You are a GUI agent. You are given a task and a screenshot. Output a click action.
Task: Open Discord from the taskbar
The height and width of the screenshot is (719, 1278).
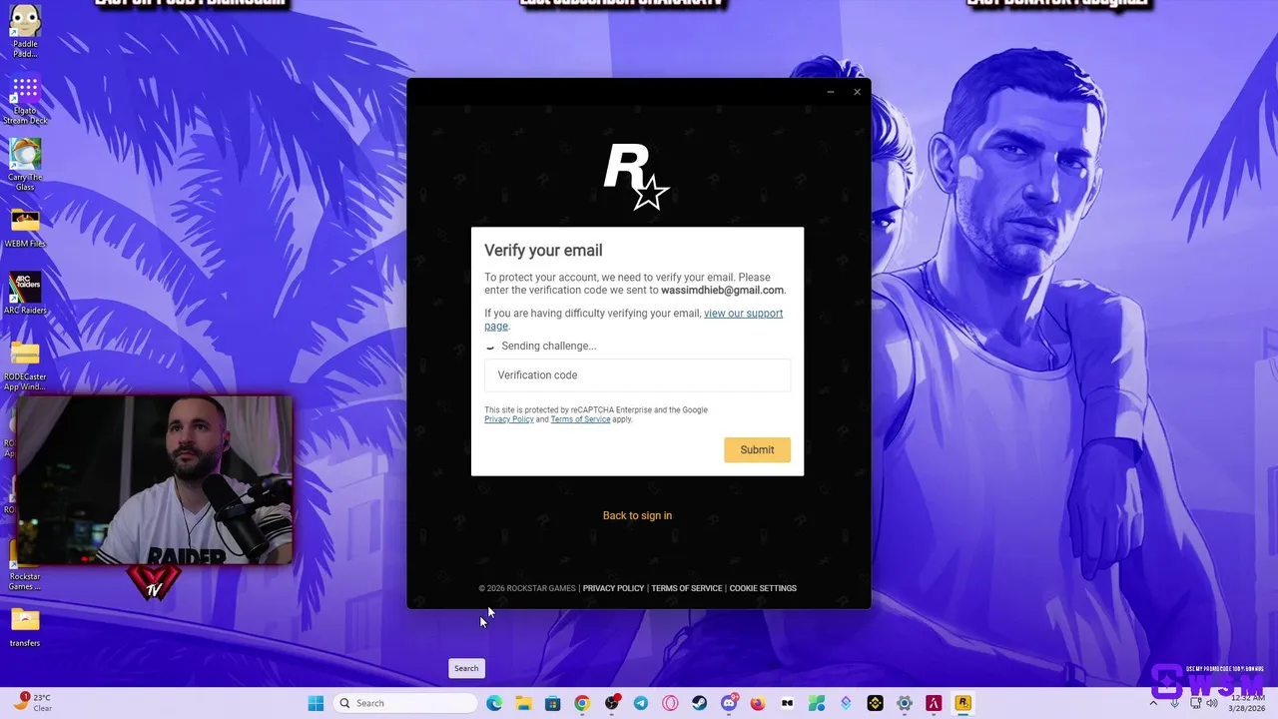pyautogui.click(x=729, y=703)
